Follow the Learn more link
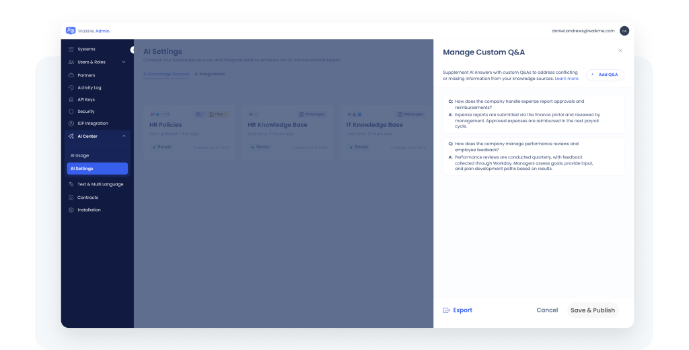The height and width of the screenshot is (350, 689). coord(566,79)
